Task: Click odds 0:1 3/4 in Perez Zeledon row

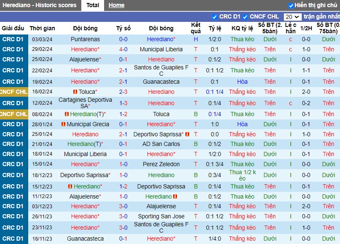Action: point(214,164)
